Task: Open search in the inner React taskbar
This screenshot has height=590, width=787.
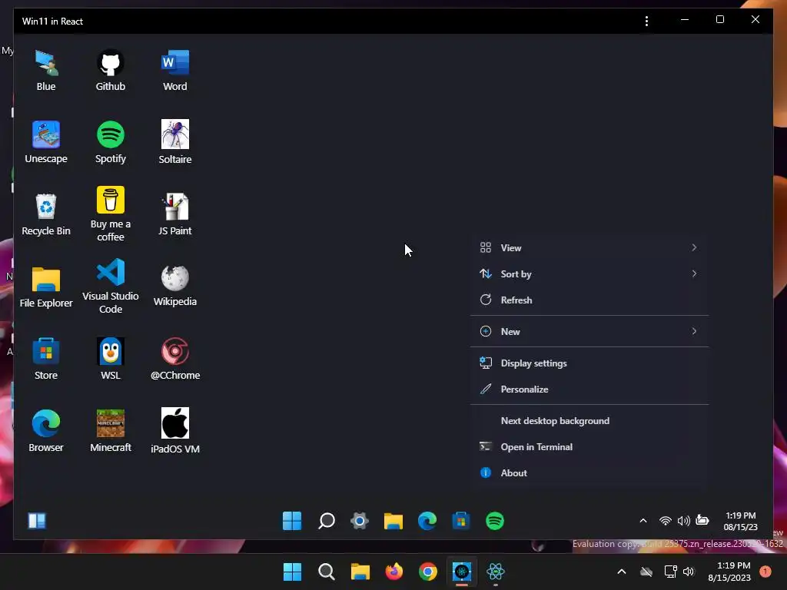Action: [x=326, y=521]
